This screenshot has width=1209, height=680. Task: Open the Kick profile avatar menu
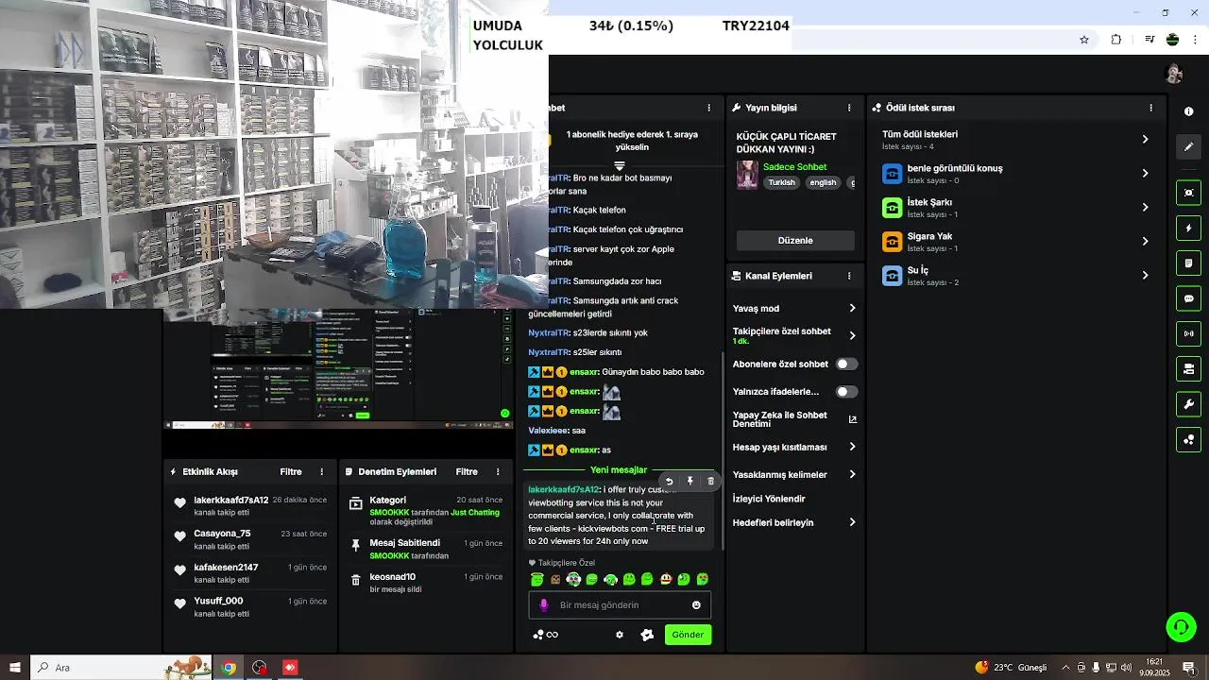click(1174, 74)
